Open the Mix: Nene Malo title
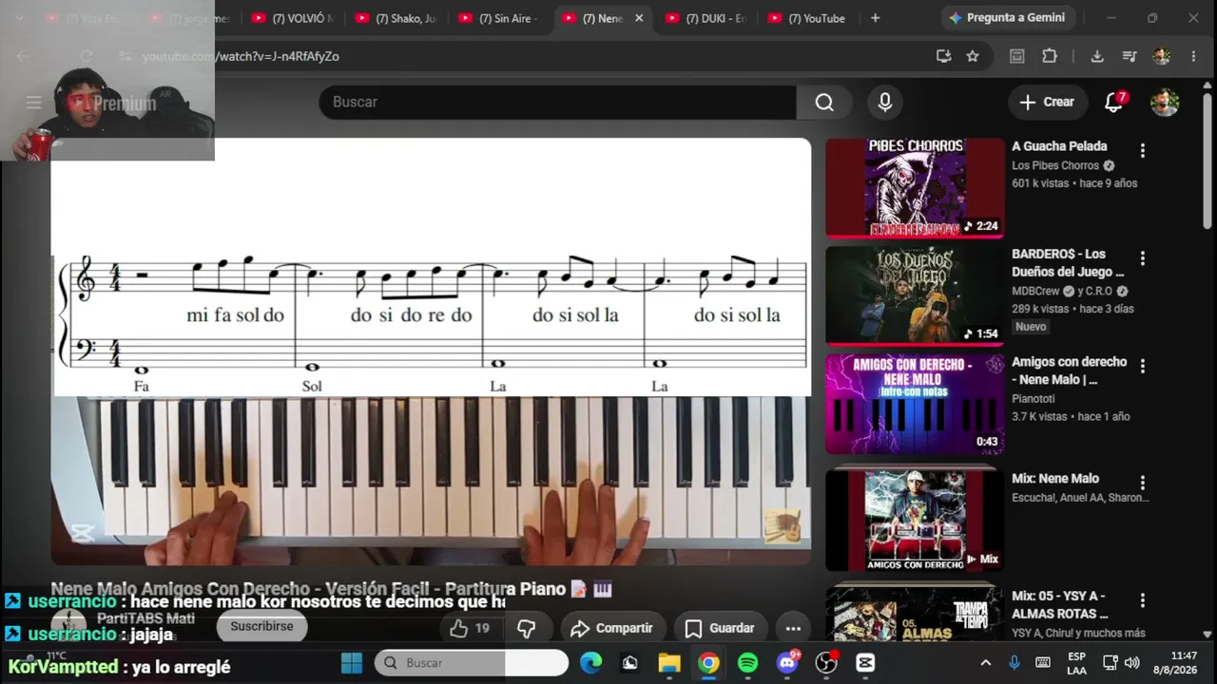Viewport: 1217px width, 684px height. [x=1055, y=479]
